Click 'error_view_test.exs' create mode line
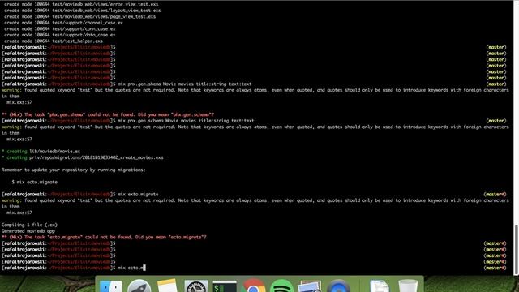Image resolution: width=519 pixels, height=292 pixels. click(x=81, y=4)
